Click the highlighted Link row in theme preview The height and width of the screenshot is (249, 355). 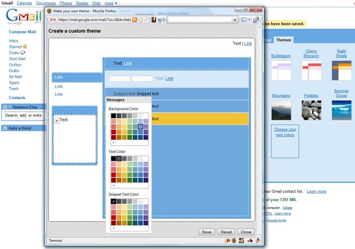coord(77,78)
